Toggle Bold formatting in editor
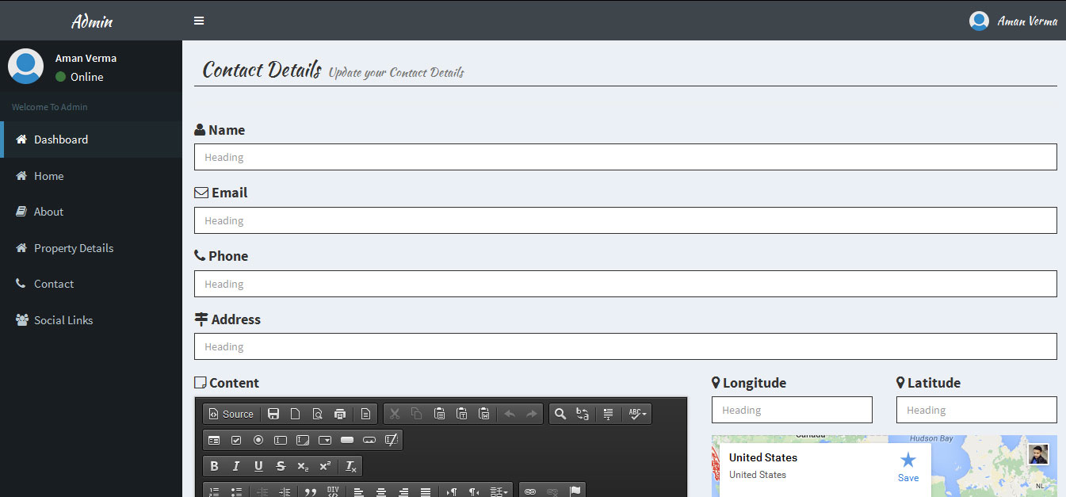This screenshot has height=497, width=1066. 214,466
